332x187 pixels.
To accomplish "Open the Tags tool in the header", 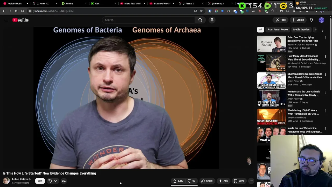I will coord(280,20).
